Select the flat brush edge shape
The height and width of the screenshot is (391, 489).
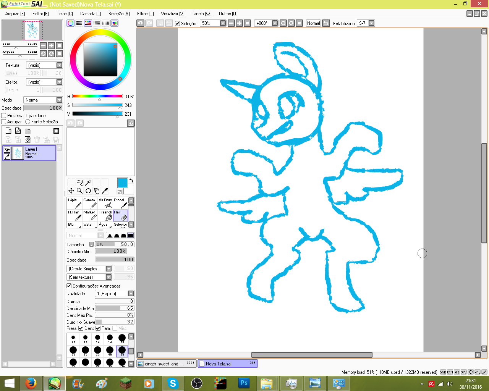[x=130, y=235]
